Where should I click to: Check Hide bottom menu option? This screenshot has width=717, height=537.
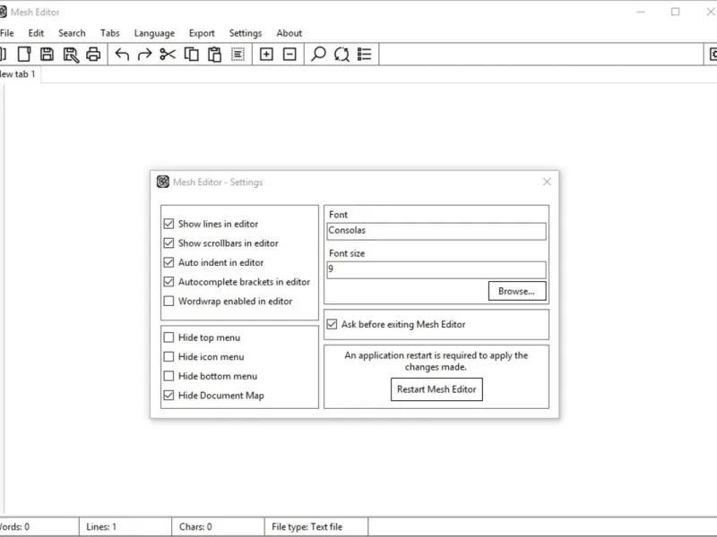click(168, 376)
